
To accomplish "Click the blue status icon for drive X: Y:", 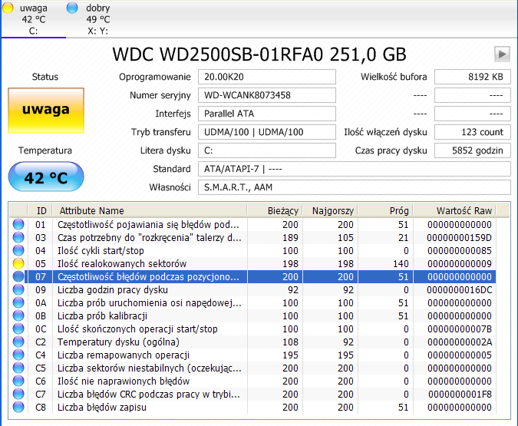I will coord(72,8).
